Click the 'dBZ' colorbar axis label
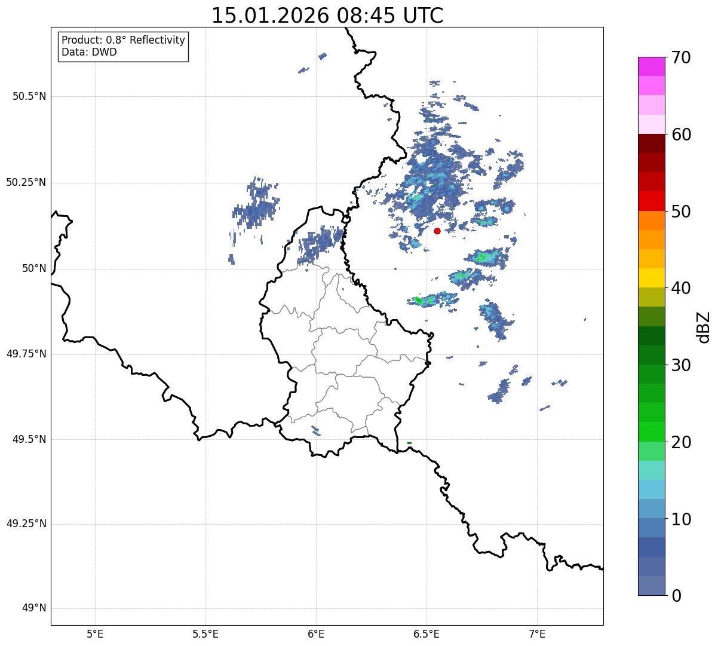This screenshot has height=646, width=718. click(705, 327)
